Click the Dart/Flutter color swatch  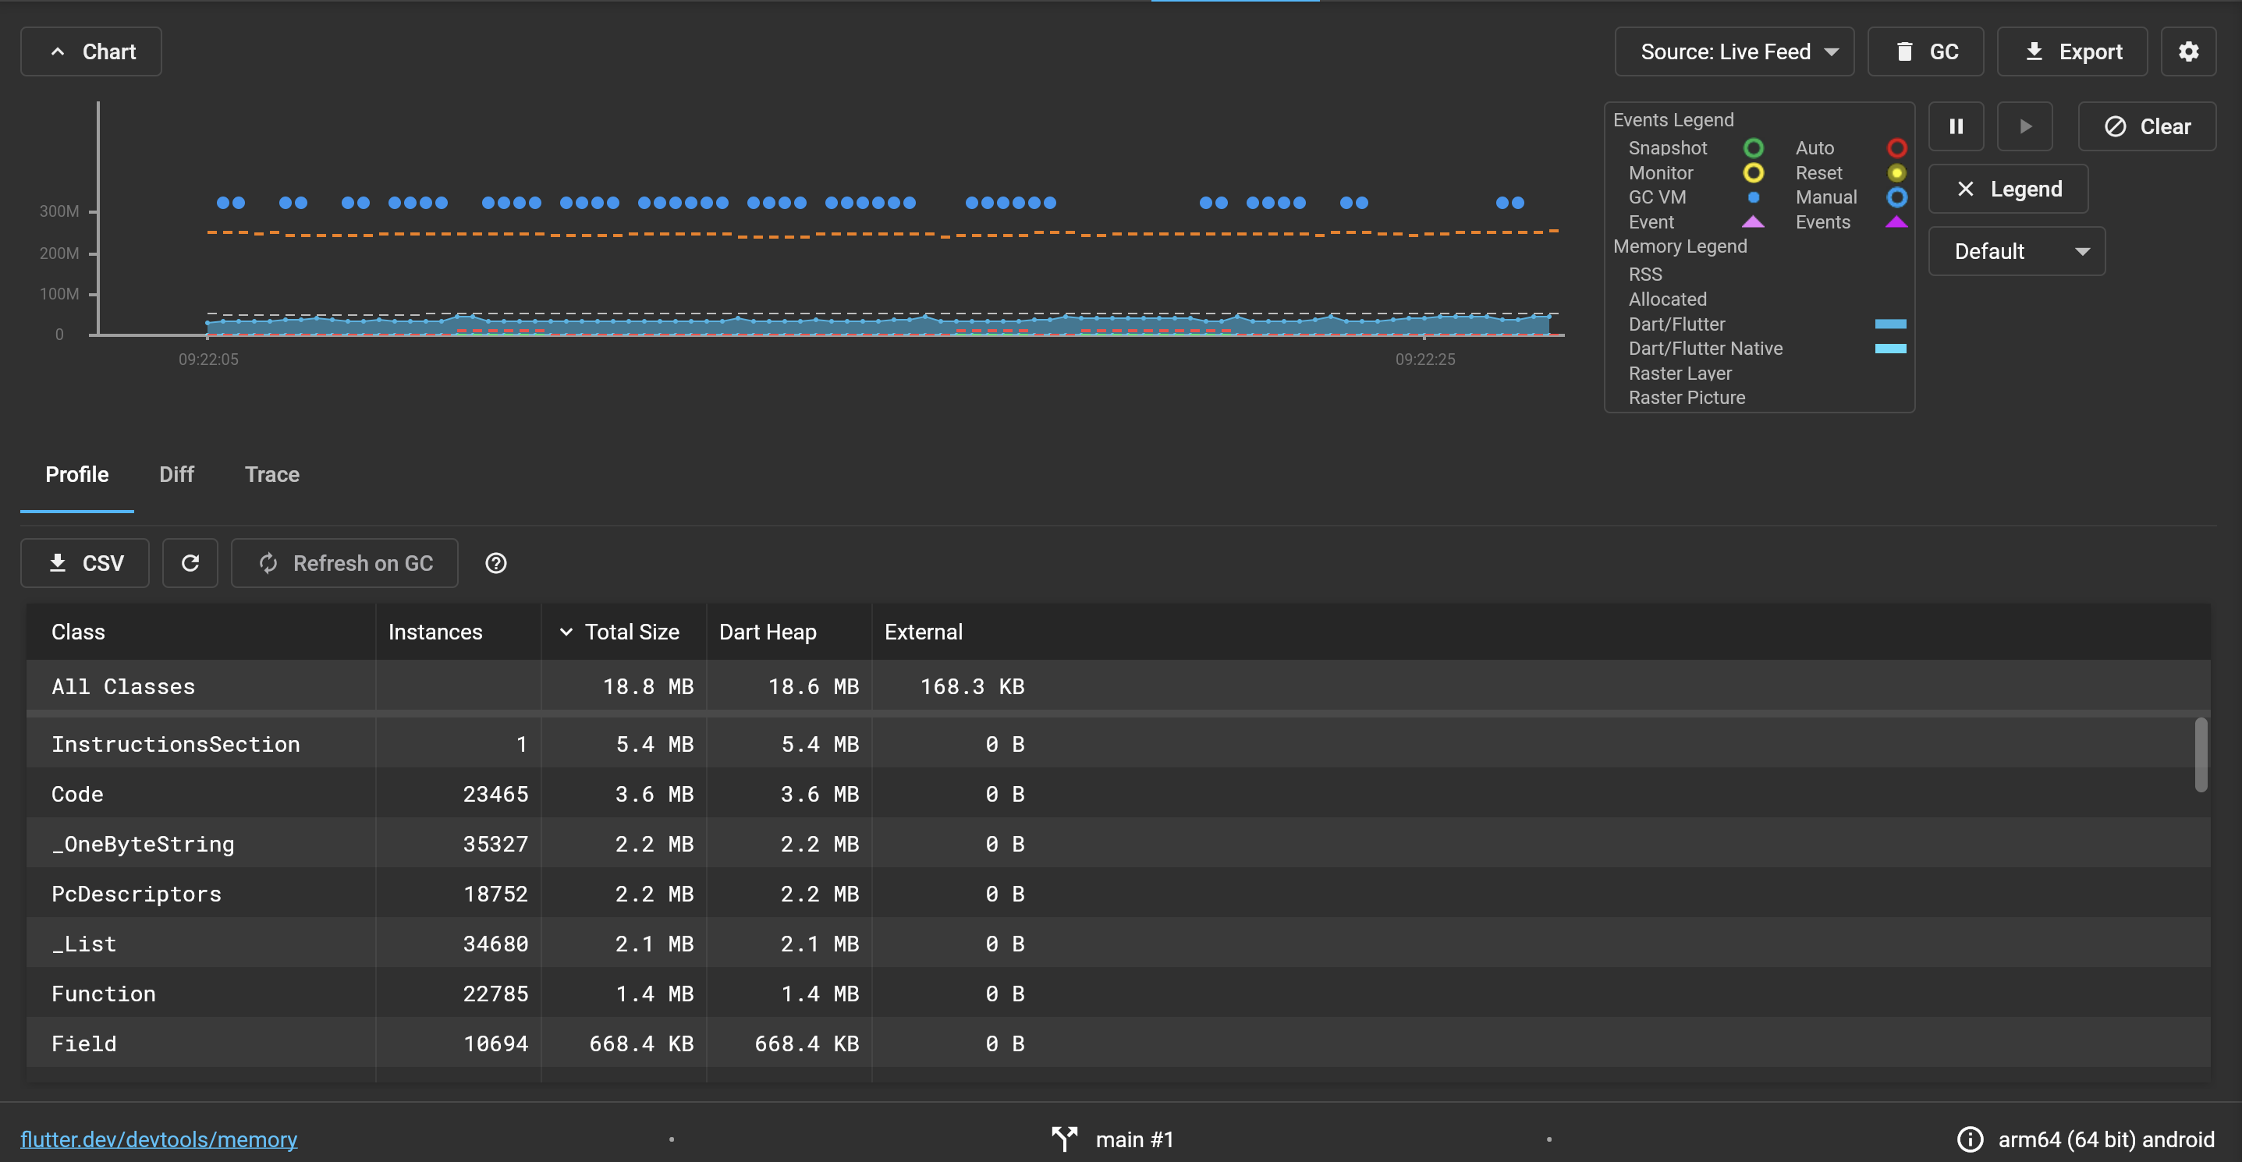[x=1890, y=324]
